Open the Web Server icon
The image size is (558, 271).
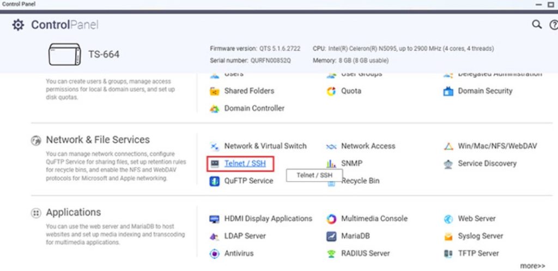pos(448,219)
